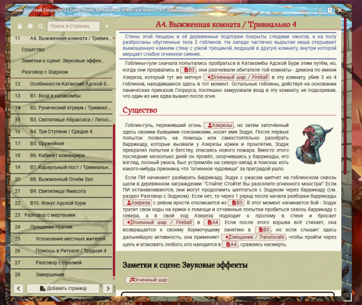Go to the next page with the right chevron
This screenshot has height=305, width=362.
pyautogui.click(x=108, y=288)
